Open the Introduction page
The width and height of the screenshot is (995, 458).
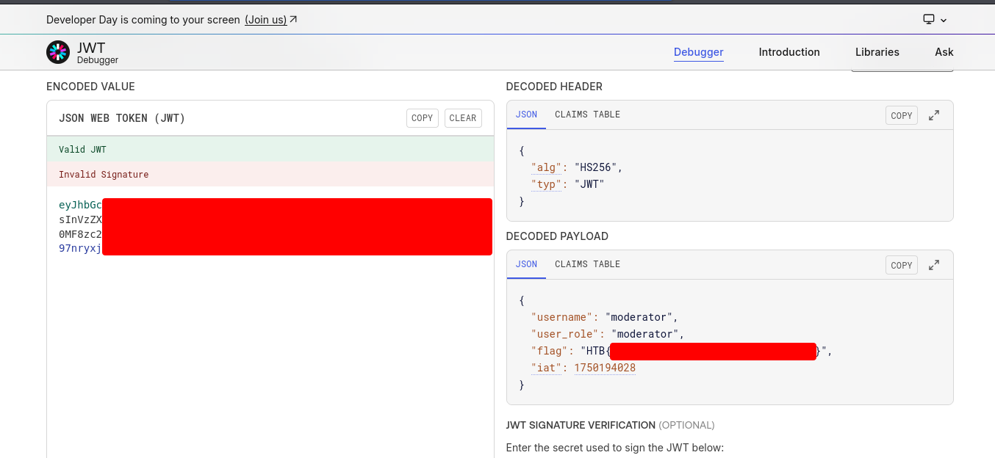[789, 52]
